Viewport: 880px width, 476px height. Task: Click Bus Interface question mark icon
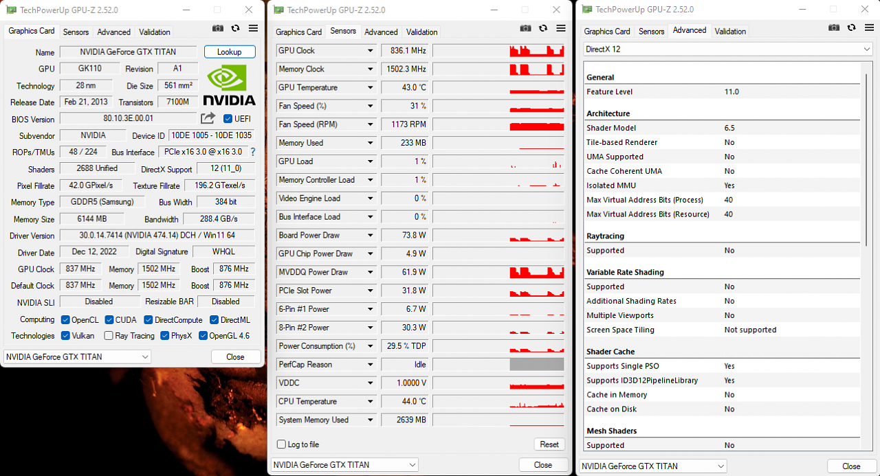(x=252, y=152)
